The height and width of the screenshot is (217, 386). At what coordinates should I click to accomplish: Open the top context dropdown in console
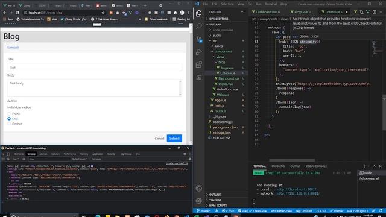point(16,159)
